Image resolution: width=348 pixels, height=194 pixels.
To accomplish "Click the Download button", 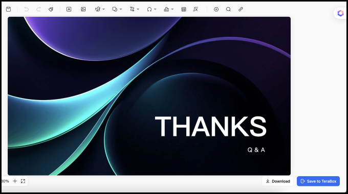I will pyautogui.click(x=278, y=181).
